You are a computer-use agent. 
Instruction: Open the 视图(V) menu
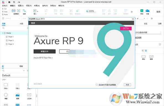(x=21, y=6)
